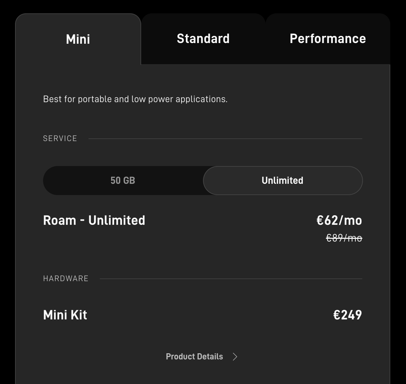Click the word 'Unlimited' in plan name
This screenshot has width=406, height=384.
coord(117,220)
